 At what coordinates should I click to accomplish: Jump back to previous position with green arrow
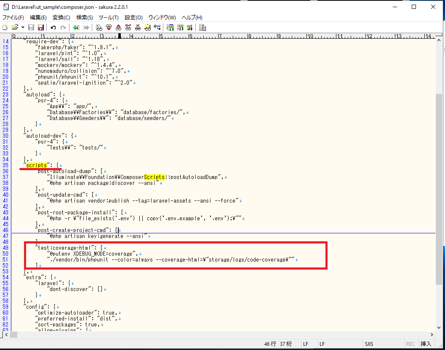point(76,27)
